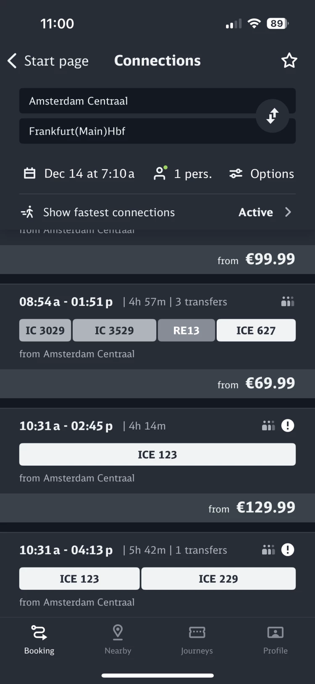Select the €69.99 fare price
This screenshot has width=315, height=684.
coord(270,383)
